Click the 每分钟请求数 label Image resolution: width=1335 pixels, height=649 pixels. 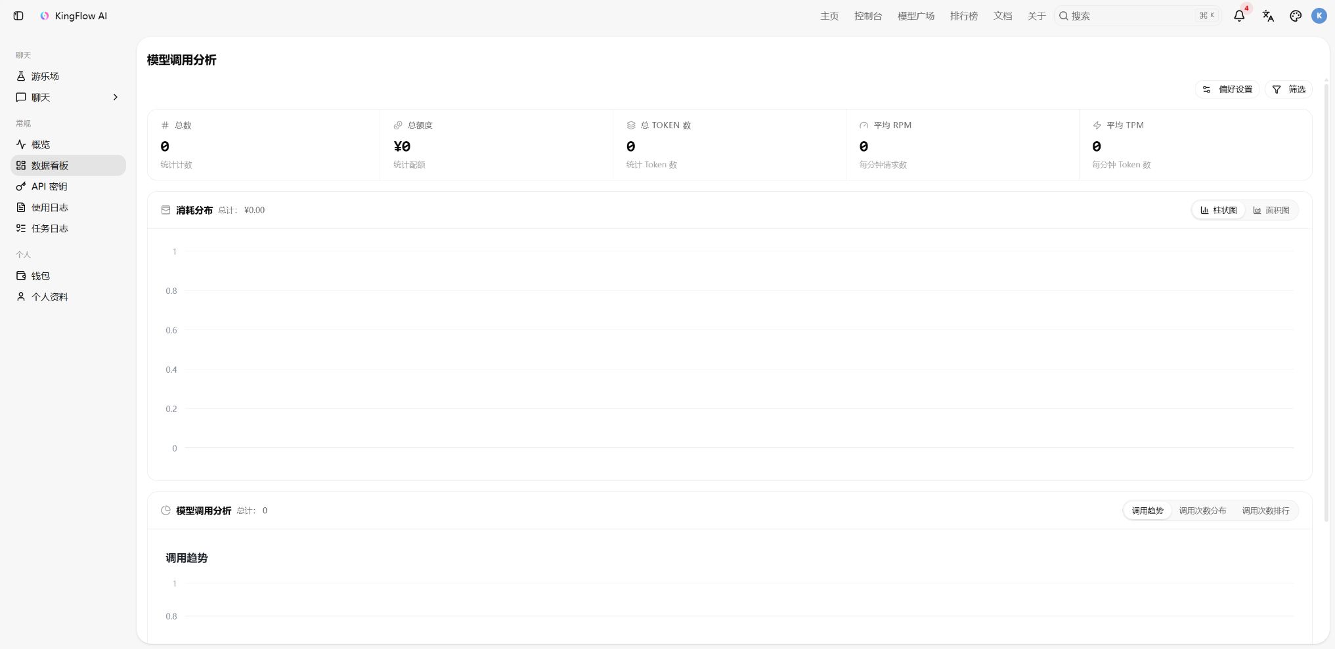[x=883, y=165]
